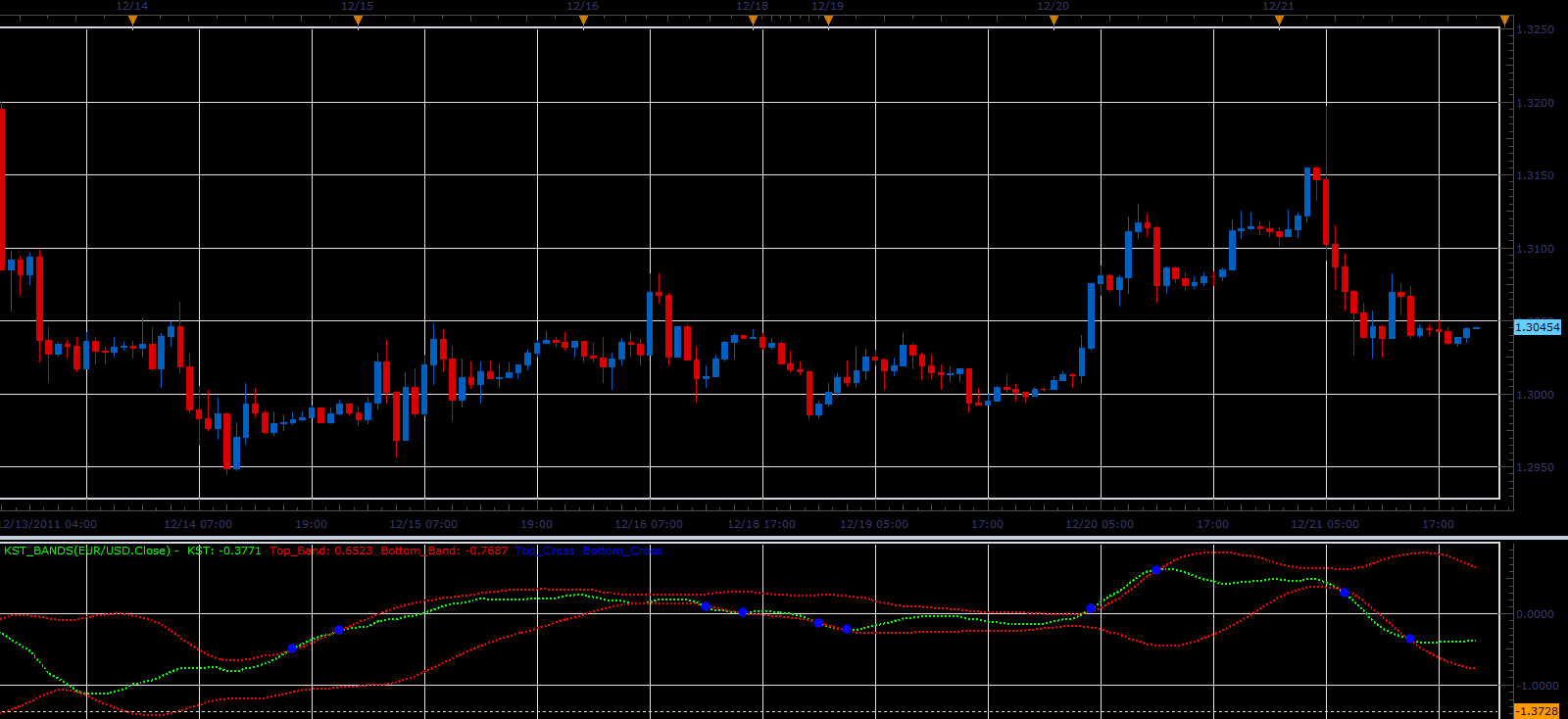Image resolution: width=1568 pixels, height=719 pixels.
Task: Click the 12/18 17:00 time axis label
Action: tap(761, 524)
